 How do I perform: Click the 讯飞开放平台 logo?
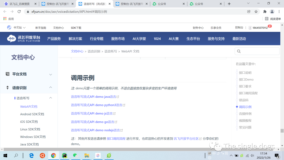click(24, 38)
